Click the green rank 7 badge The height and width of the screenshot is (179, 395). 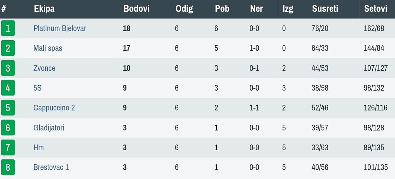pos(8,148)
